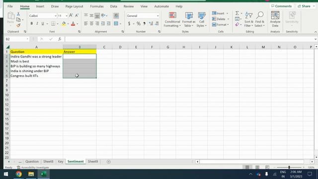Toggle Top Align alignment
Screen dimensions: 318x179
point(86,15)
